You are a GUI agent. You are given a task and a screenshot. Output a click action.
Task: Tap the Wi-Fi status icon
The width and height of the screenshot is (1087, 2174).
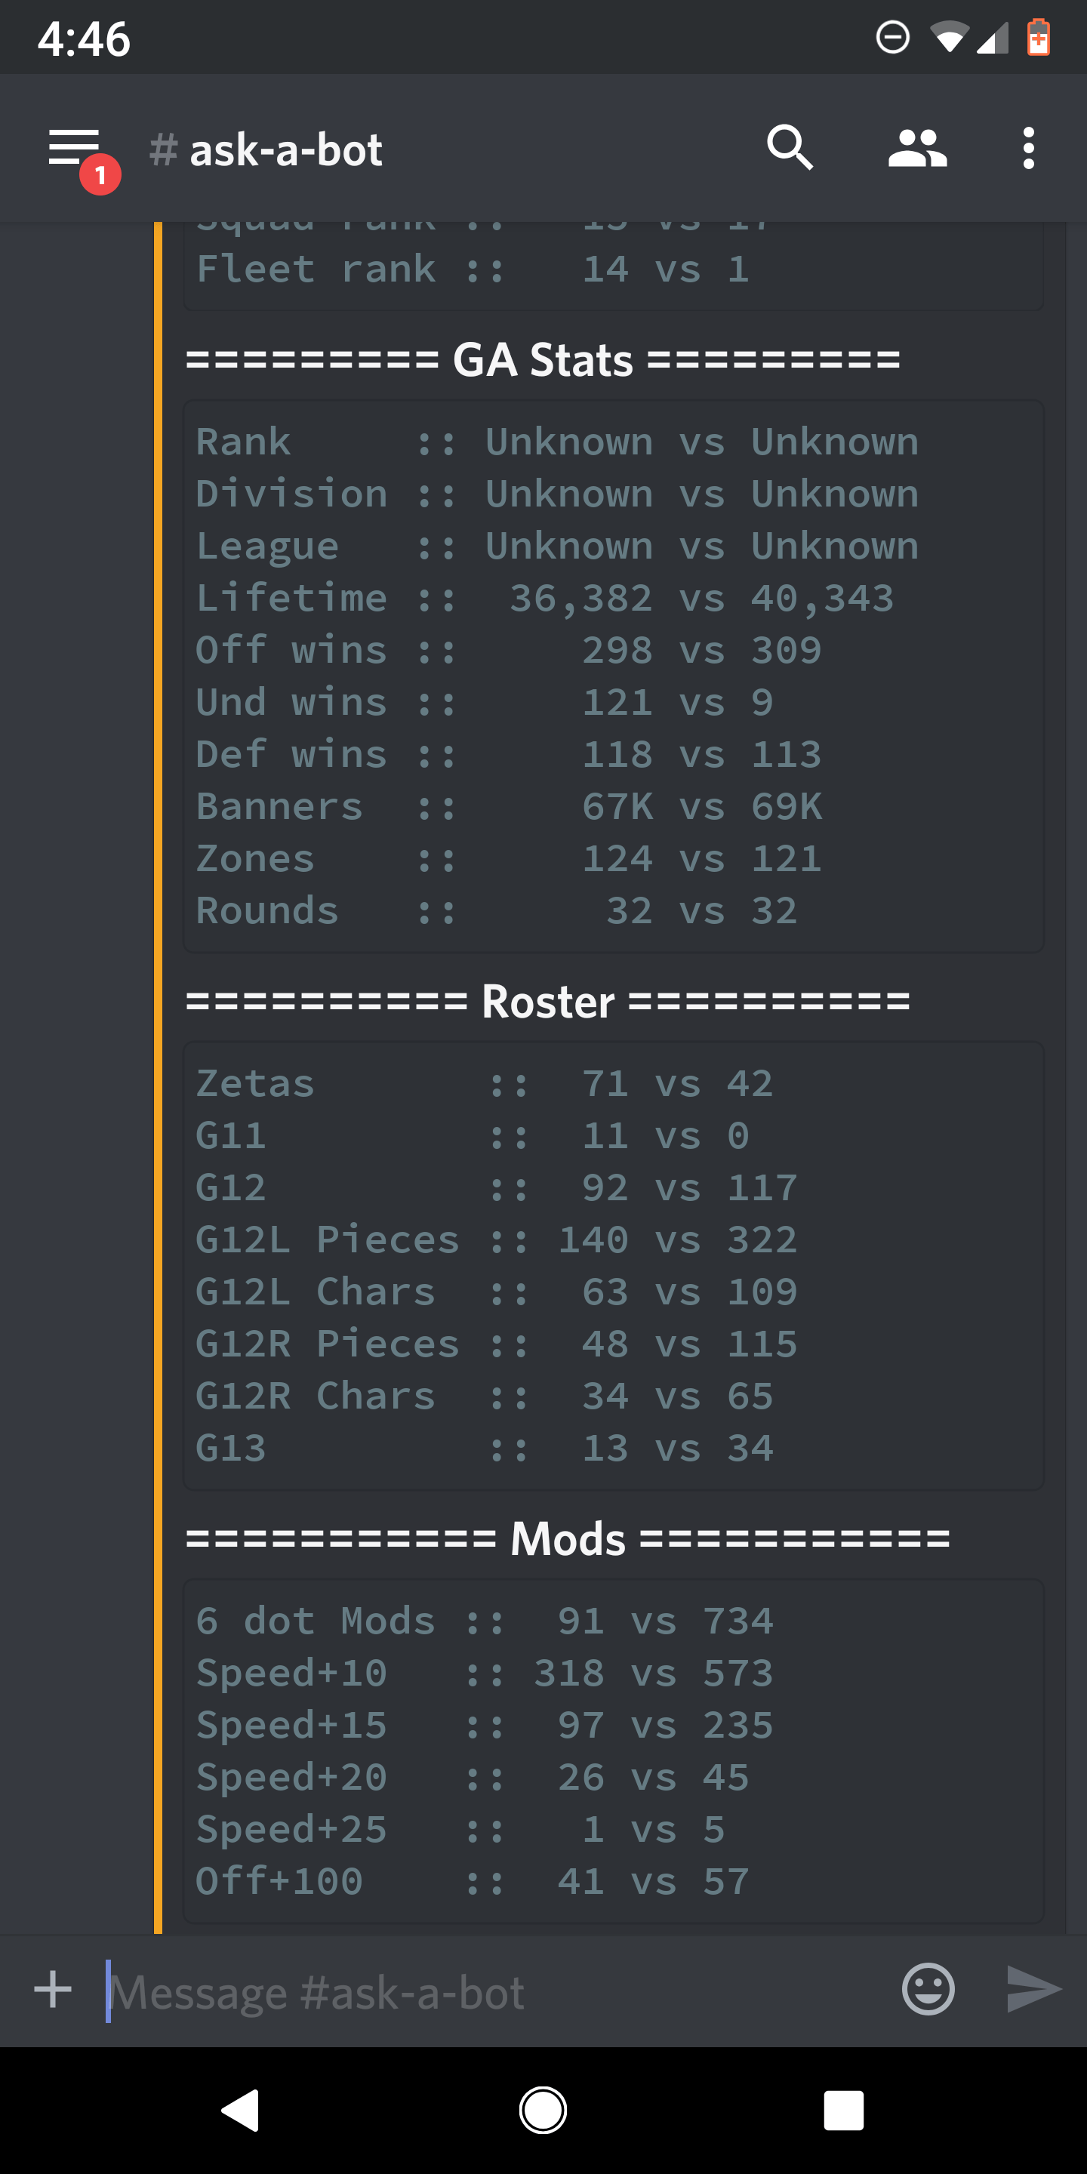[949, 36]
